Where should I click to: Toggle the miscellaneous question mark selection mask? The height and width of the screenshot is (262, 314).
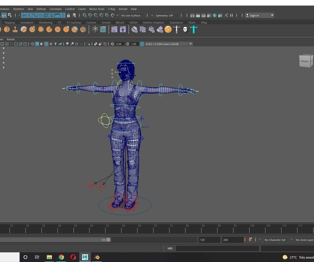(x=63, y=15)
